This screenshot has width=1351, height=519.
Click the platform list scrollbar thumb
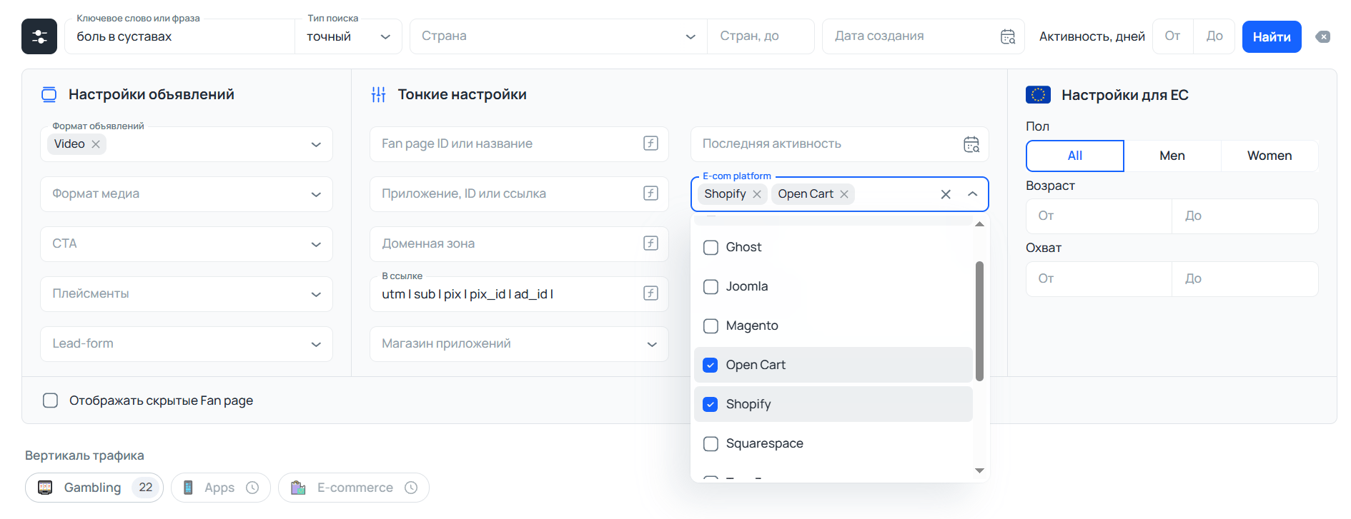point(979,321)
